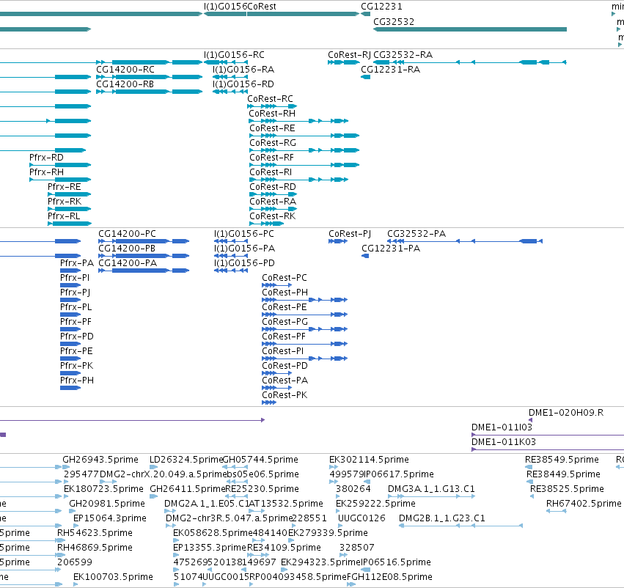
Task: Select the Pfrx-PL protein label
Action: (76, 307)
